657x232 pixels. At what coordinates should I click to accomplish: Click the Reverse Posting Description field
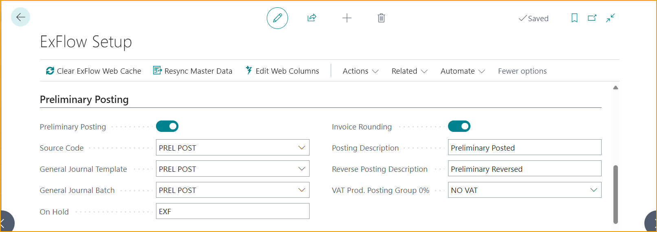[525, 169]
